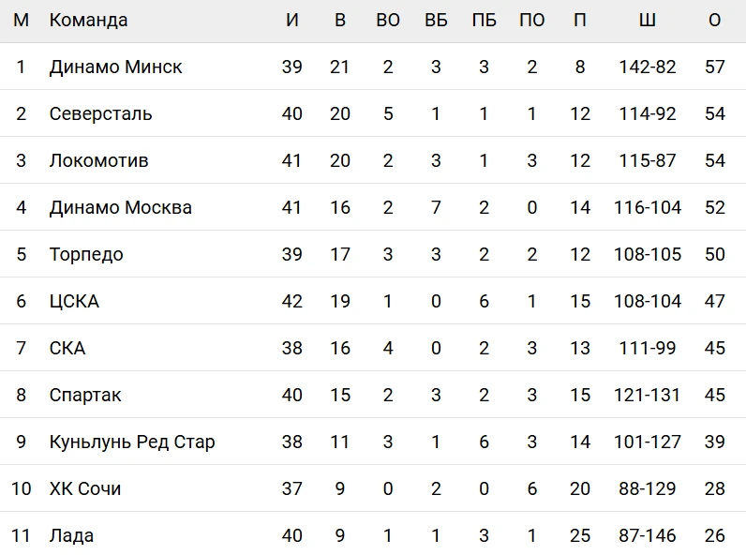Screen dimensions: 746x555
Task: Click the Ш goals column header
Action: point(647,21)
